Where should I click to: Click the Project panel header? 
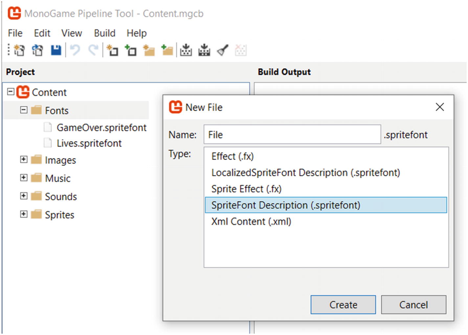pyautogui.click(x=20, y=72)
